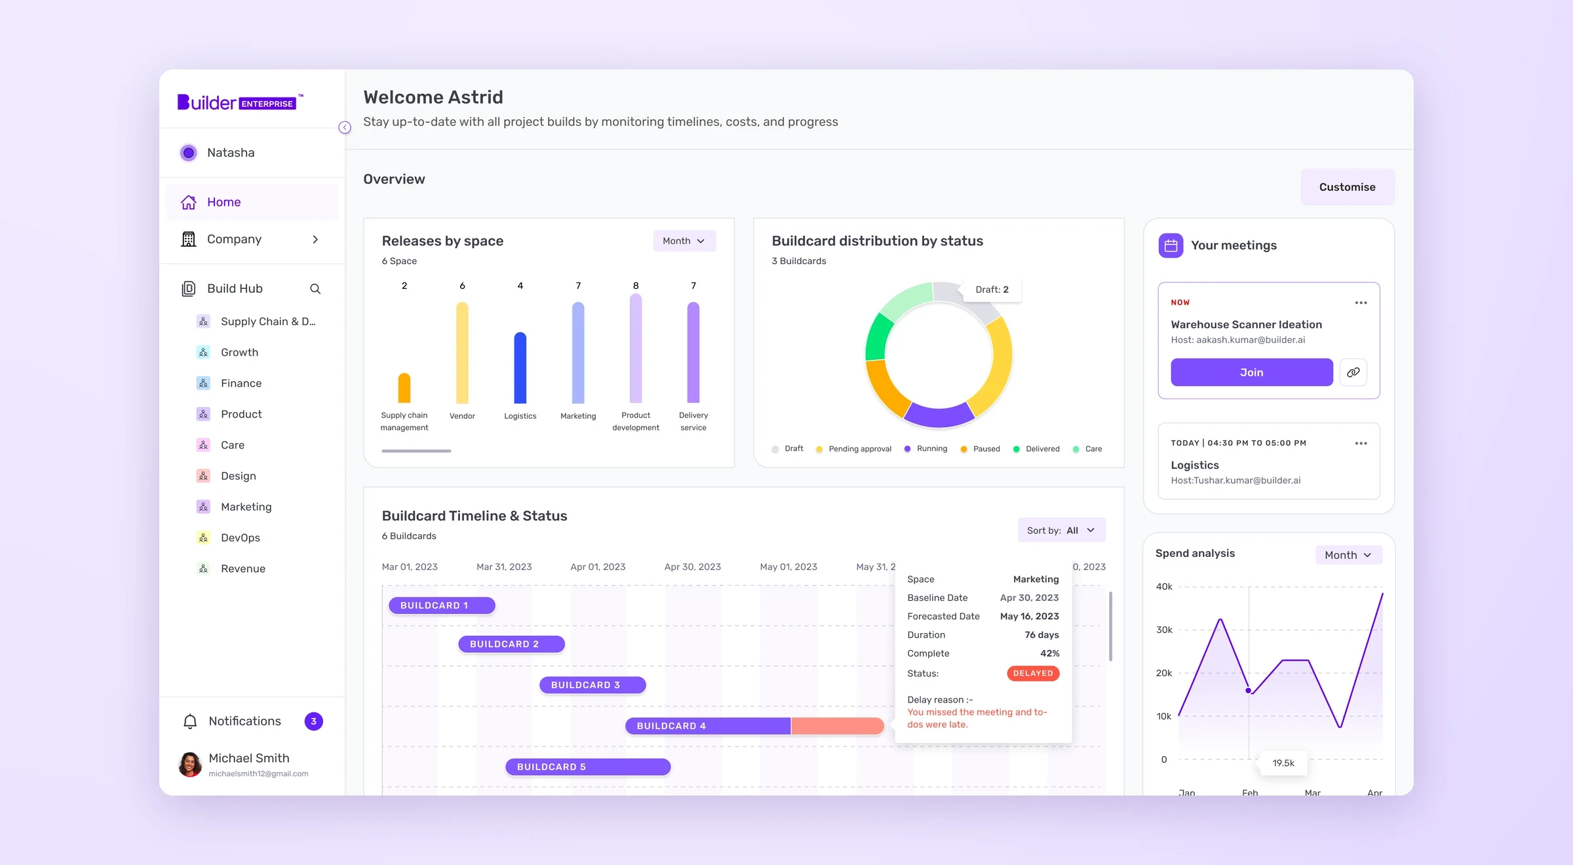Screen dimensions: 1573x865
Task: Click the Customise button
Action: (x=1348, y=187)
